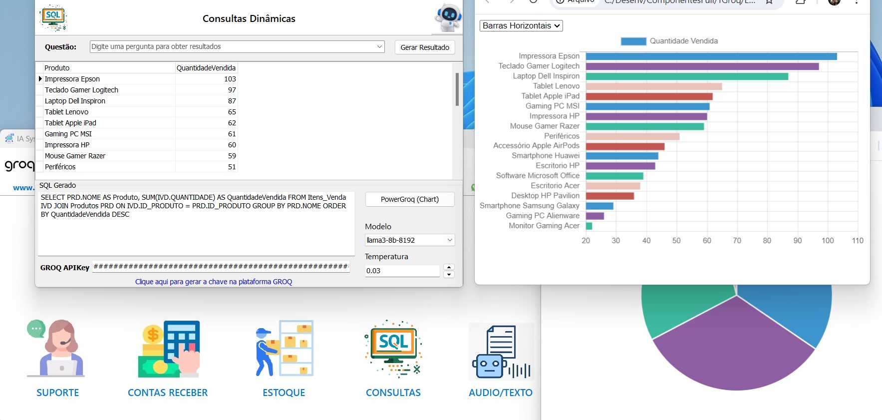Click the bookmark star icon in browser
Viewport: 882px width, 420px height.
(769, 1)
